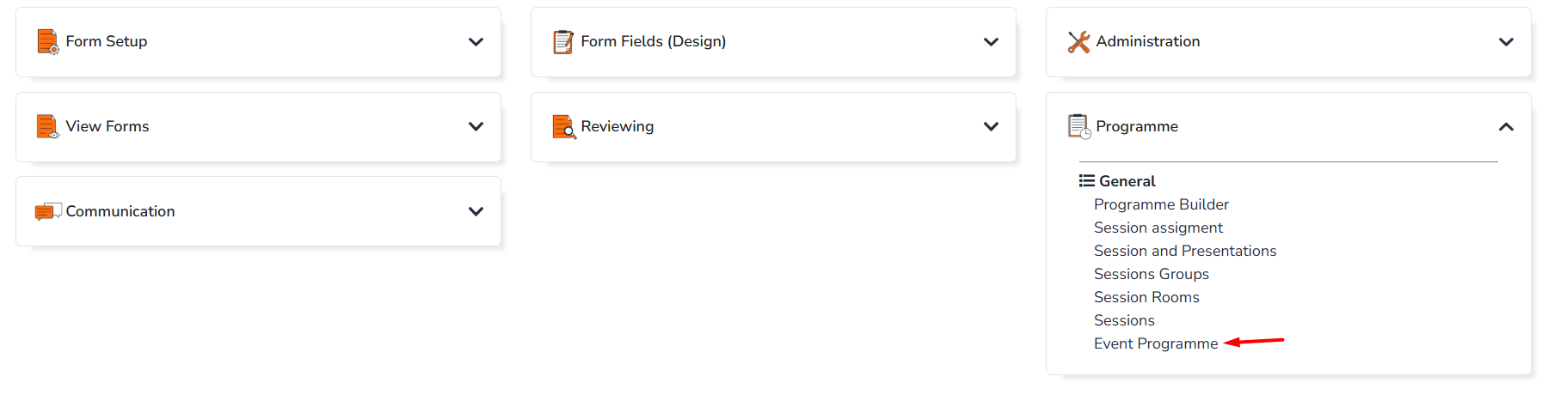Viewport: 1542px width, 401px height.
Task: Click the Form Fields clipboard pencil icon
Action: [563, 41]
